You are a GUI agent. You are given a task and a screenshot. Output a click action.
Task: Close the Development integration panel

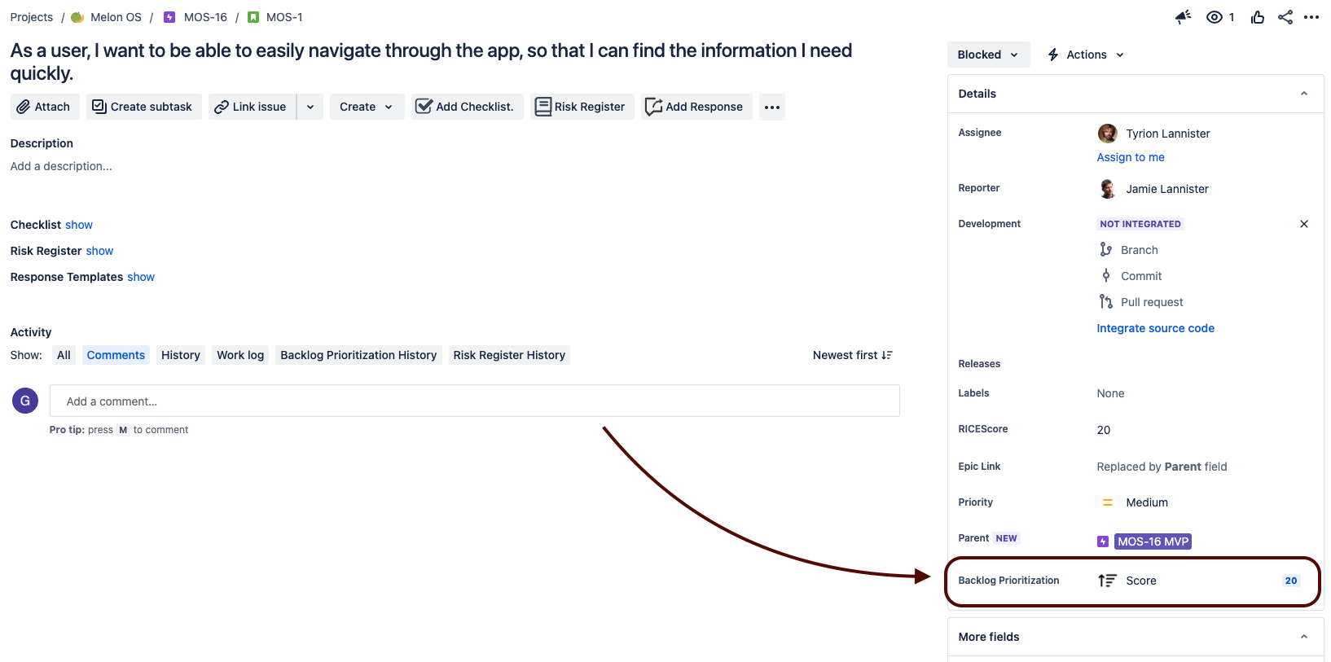1303,224
